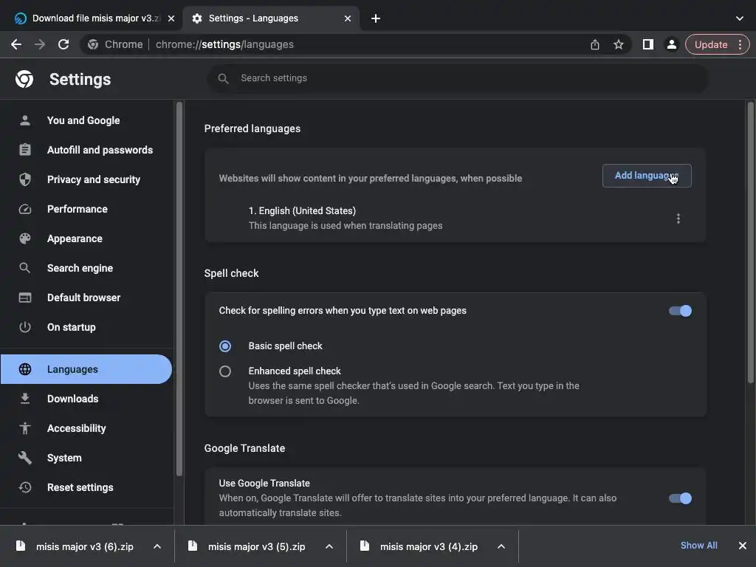Click Show All downloads link
The image size is (756, 567).
[698, 546]
